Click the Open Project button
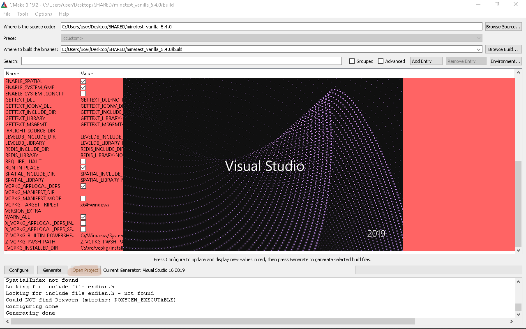526x329 pixels. point(85,270)
